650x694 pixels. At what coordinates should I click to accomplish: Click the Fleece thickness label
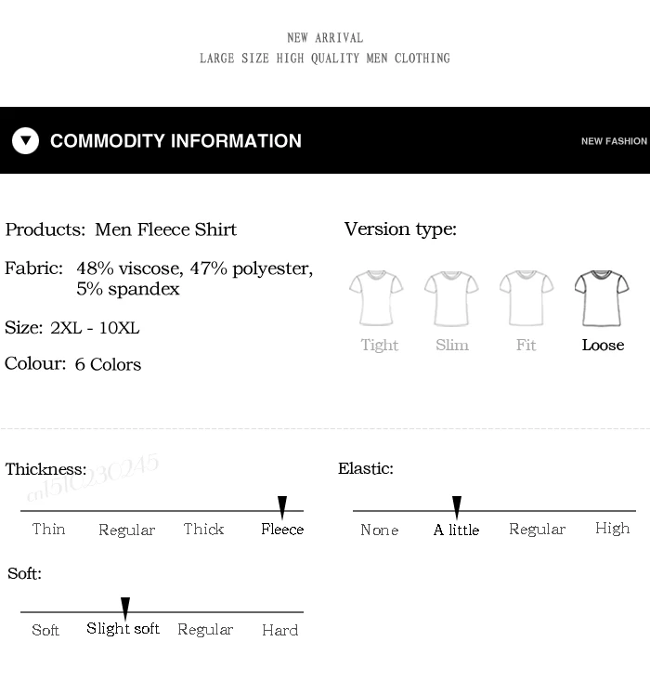[x=282, y=529]
